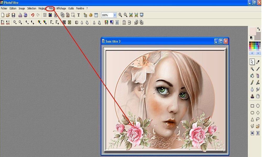Click the single drop Soften icon
This screenshot has width=262, height=157.
pyautogui.click(x=82, y=22)
